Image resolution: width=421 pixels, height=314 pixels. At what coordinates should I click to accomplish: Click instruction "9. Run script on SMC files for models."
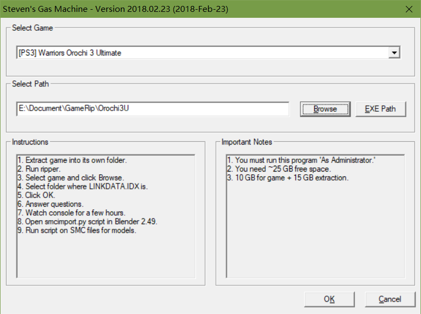pyautogui.click(x=77, y=230)
